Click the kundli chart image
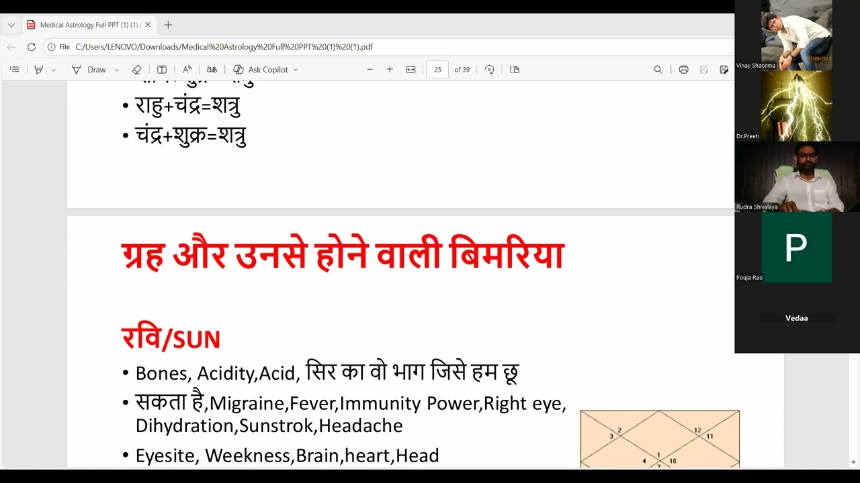The image size is (860, 483). pos(660,439)
